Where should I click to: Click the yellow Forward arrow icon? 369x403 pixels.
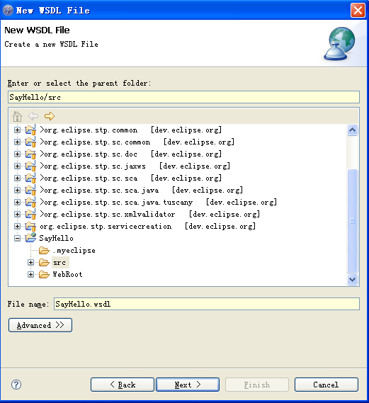50,116
